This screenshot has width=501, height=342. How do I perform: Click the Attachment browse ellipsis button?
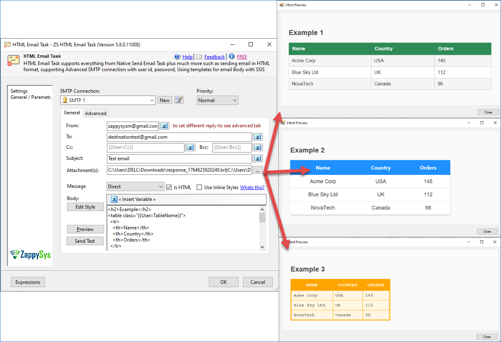[x=258, y=170]
